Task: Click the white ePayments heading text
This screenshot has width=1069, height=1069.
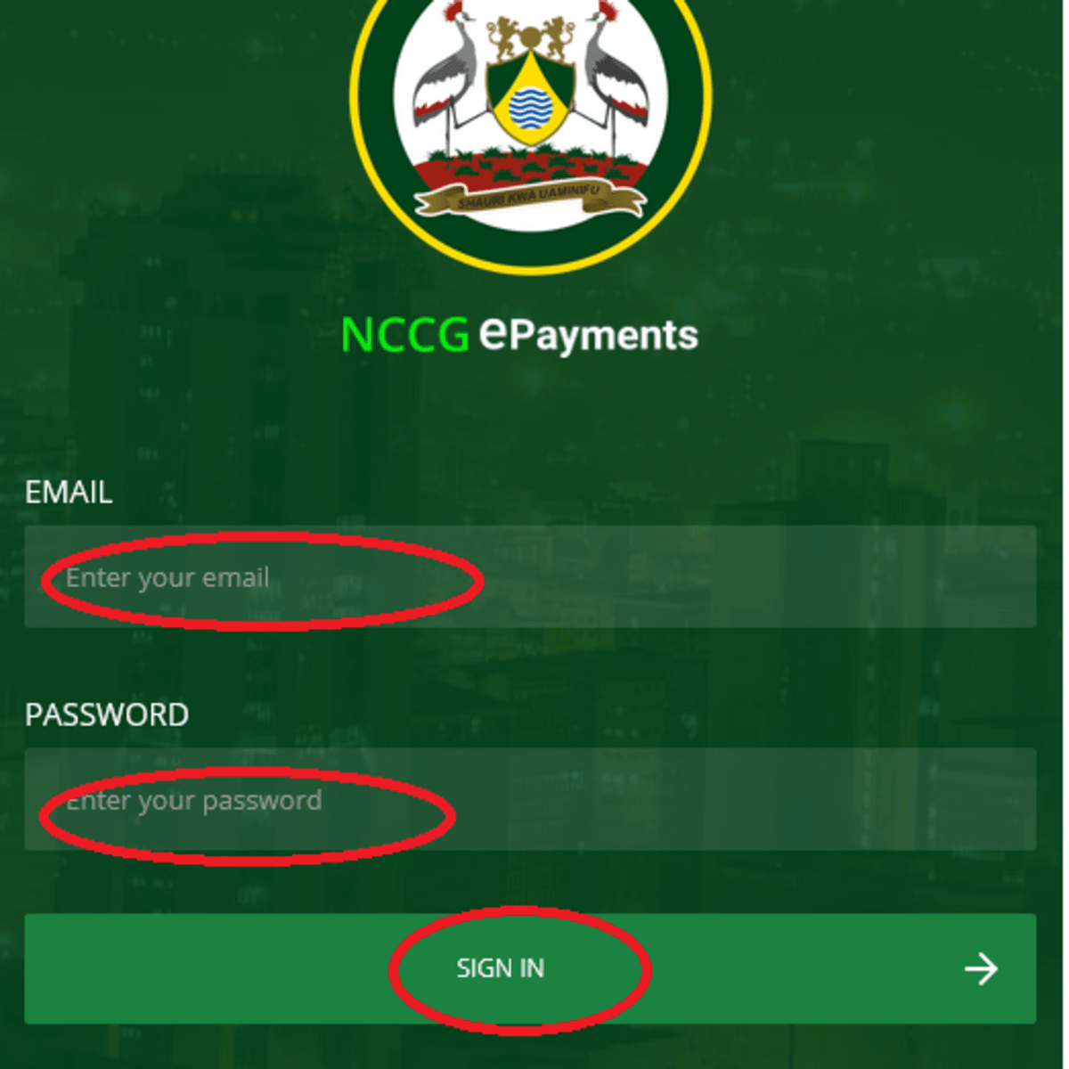Action: 588,336
